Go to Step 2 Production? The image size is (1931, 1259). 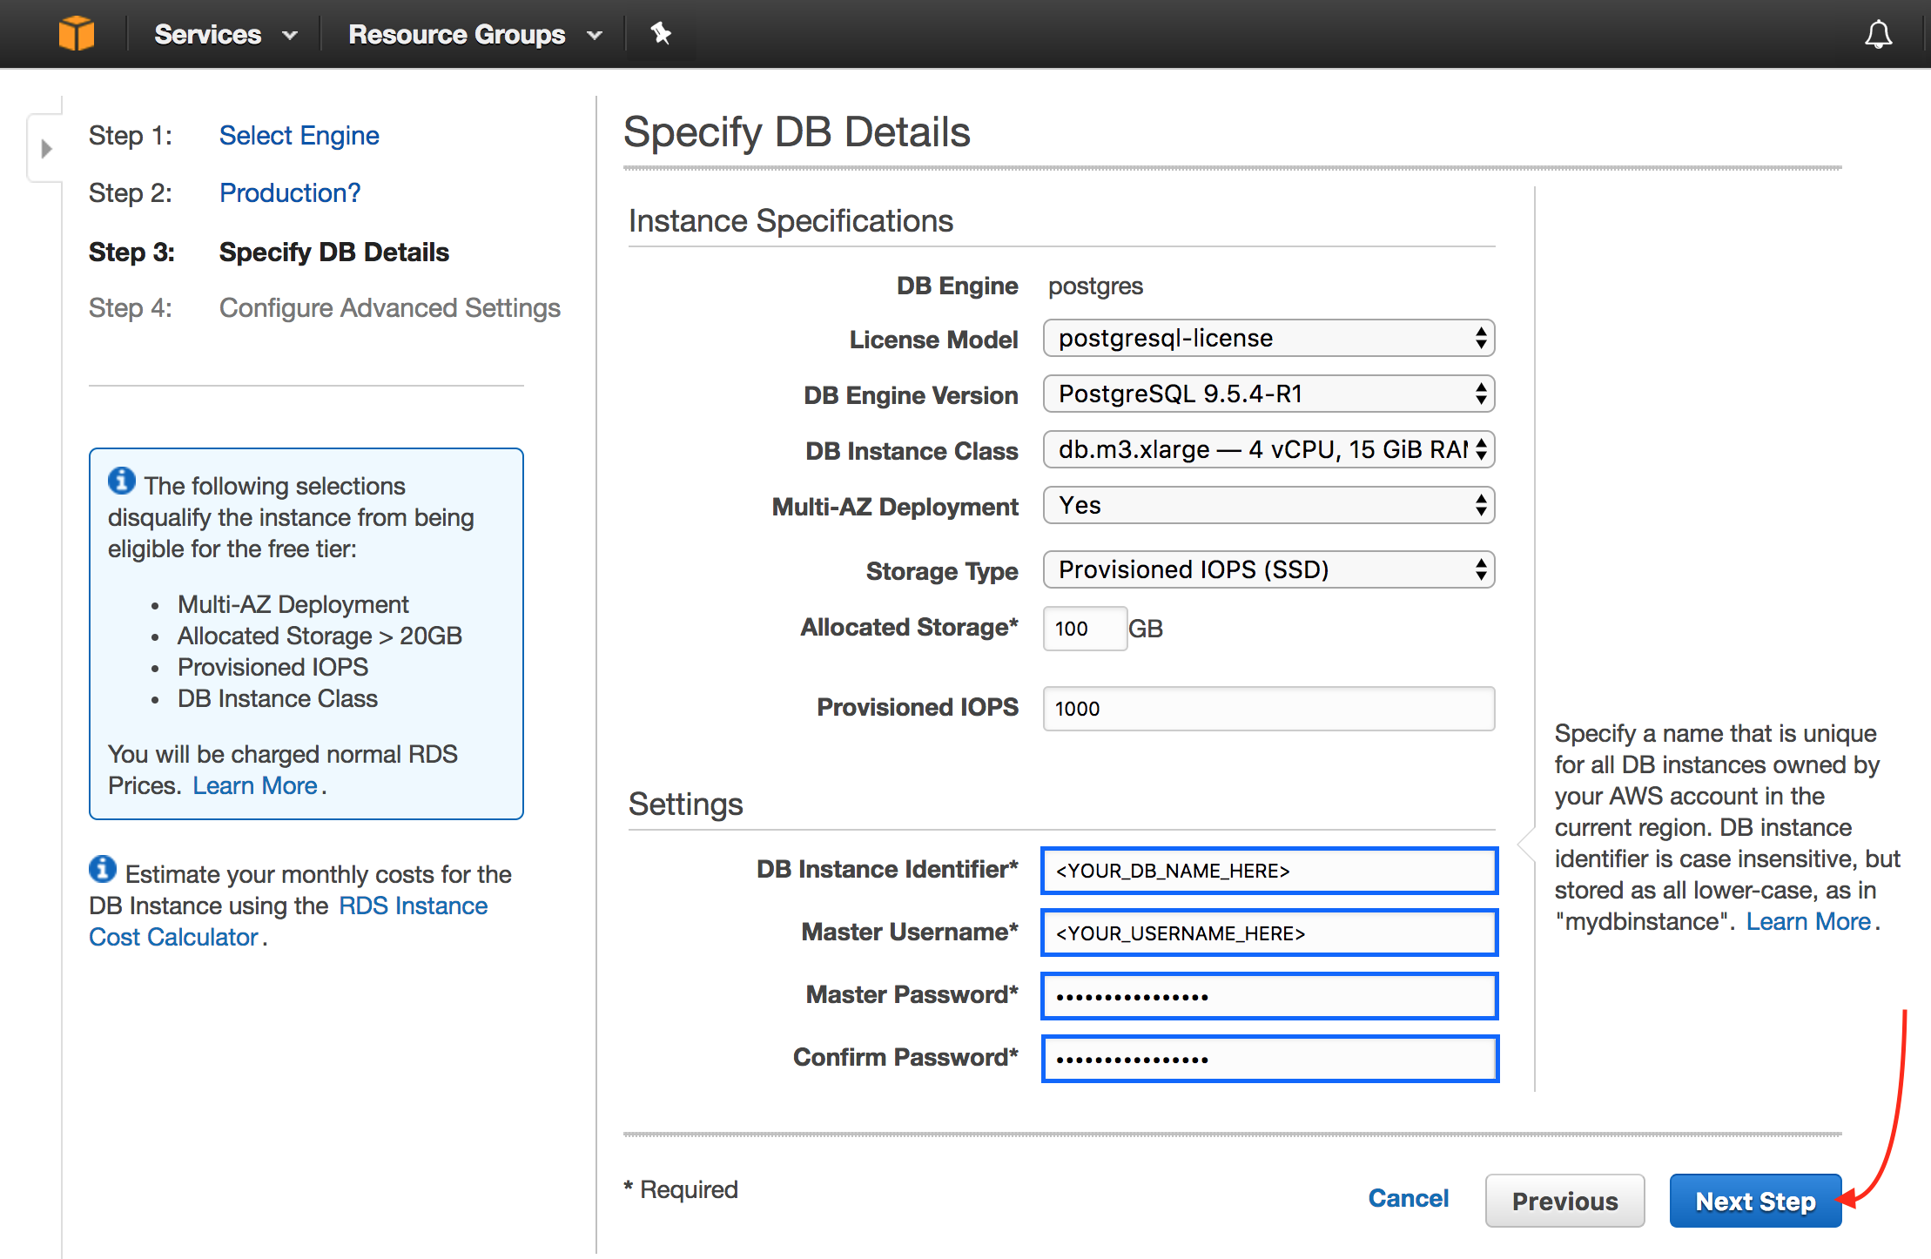pyautogui.click(x=290, y=192)
